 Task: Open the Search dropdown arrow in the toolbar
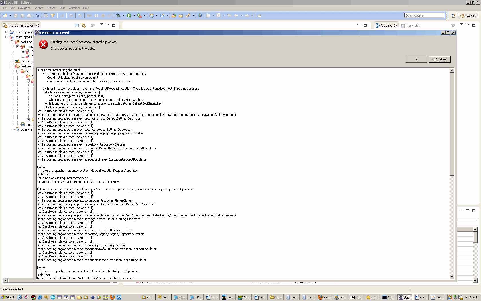coord(193,16)
